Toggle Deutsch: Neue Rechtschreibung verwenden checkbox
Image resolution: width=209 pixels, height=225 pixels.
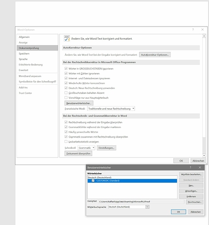click(x=66, y=88)
